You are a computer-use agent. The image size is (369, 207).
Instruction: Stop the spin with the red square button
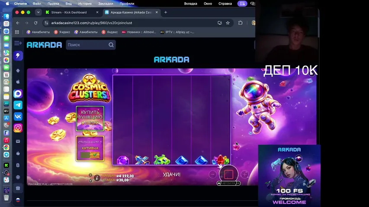point(228,174)
